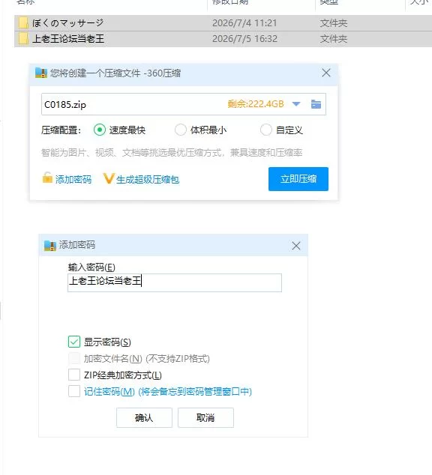Select the ぼくのマッサージ folder icon
The image size is (432, 475).
point(23,23)
